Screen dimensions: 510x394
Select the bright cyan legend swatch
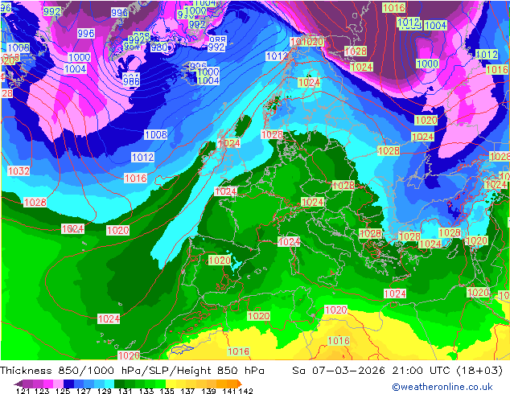pyautogui.click(x=109, y=384)
